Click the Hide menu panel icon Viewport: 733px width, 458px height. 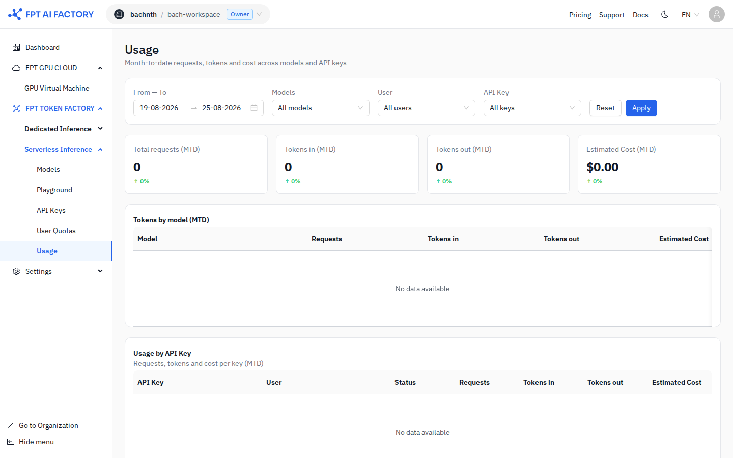point(11,442)
